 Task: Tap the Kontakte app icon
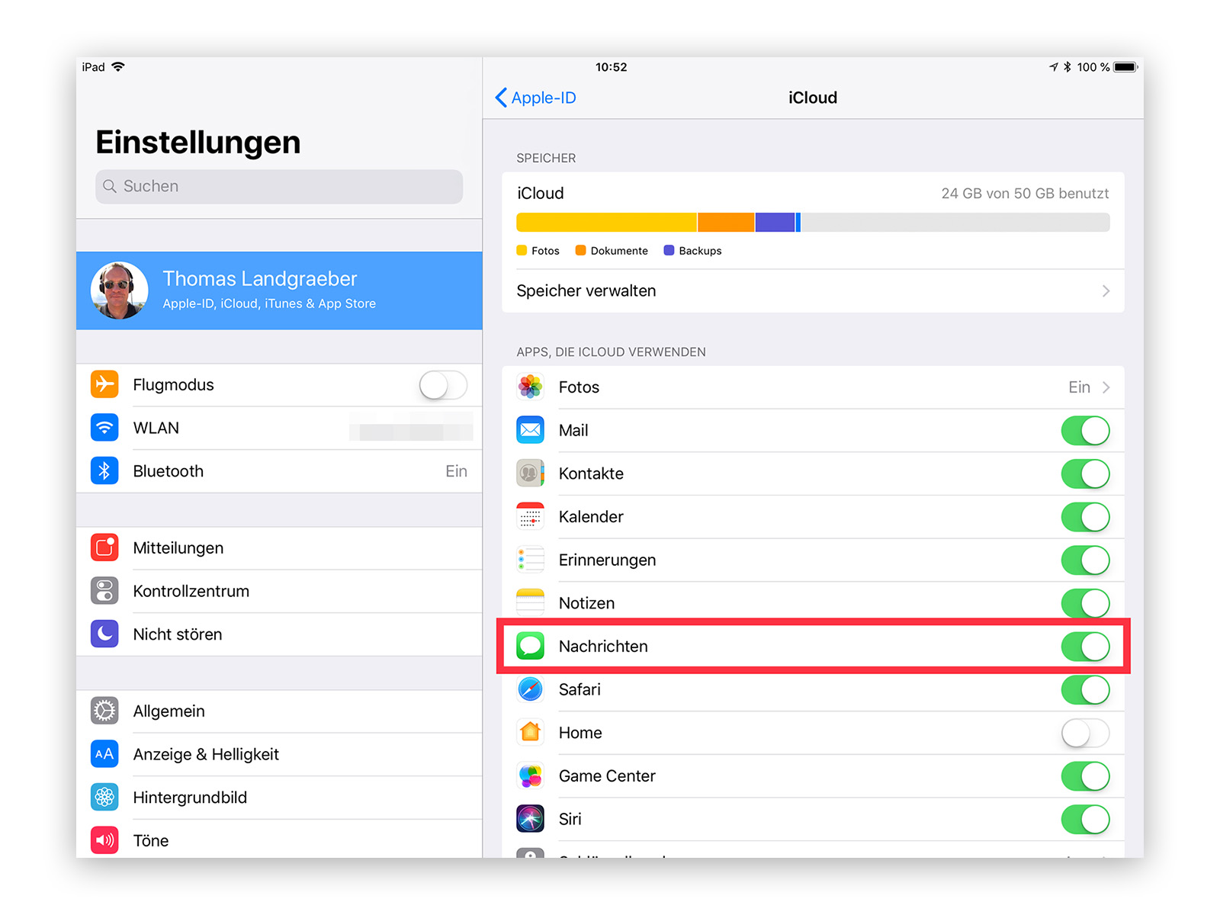530,474
